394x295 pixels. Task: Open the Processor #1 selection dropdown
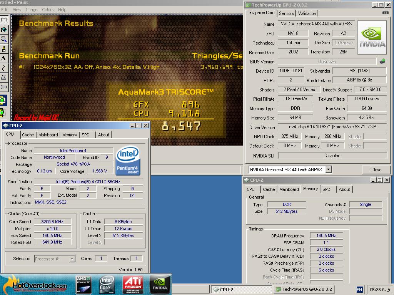[72, 259]
